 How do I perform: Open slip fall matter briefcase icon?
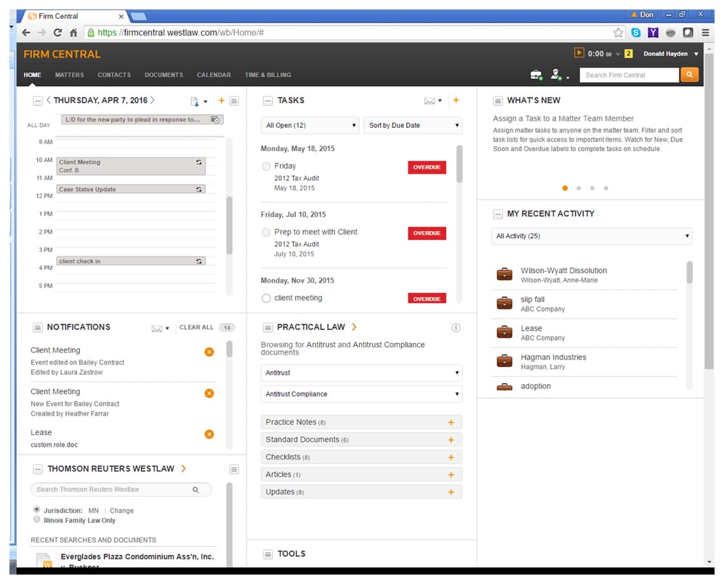[x=504, y=303]
